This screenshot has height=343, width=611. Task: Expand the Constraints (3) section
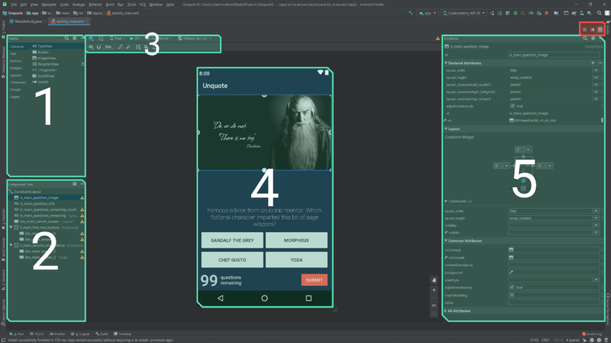point(446,201)
